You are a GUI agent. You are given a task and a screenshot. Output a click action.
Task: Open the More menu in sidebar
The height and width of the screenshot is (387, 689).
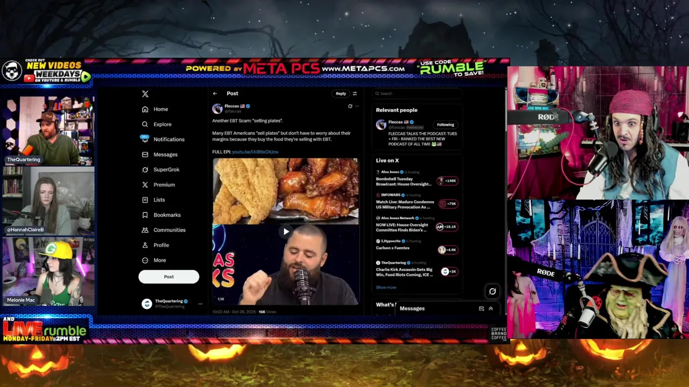(x=154, y=260)
